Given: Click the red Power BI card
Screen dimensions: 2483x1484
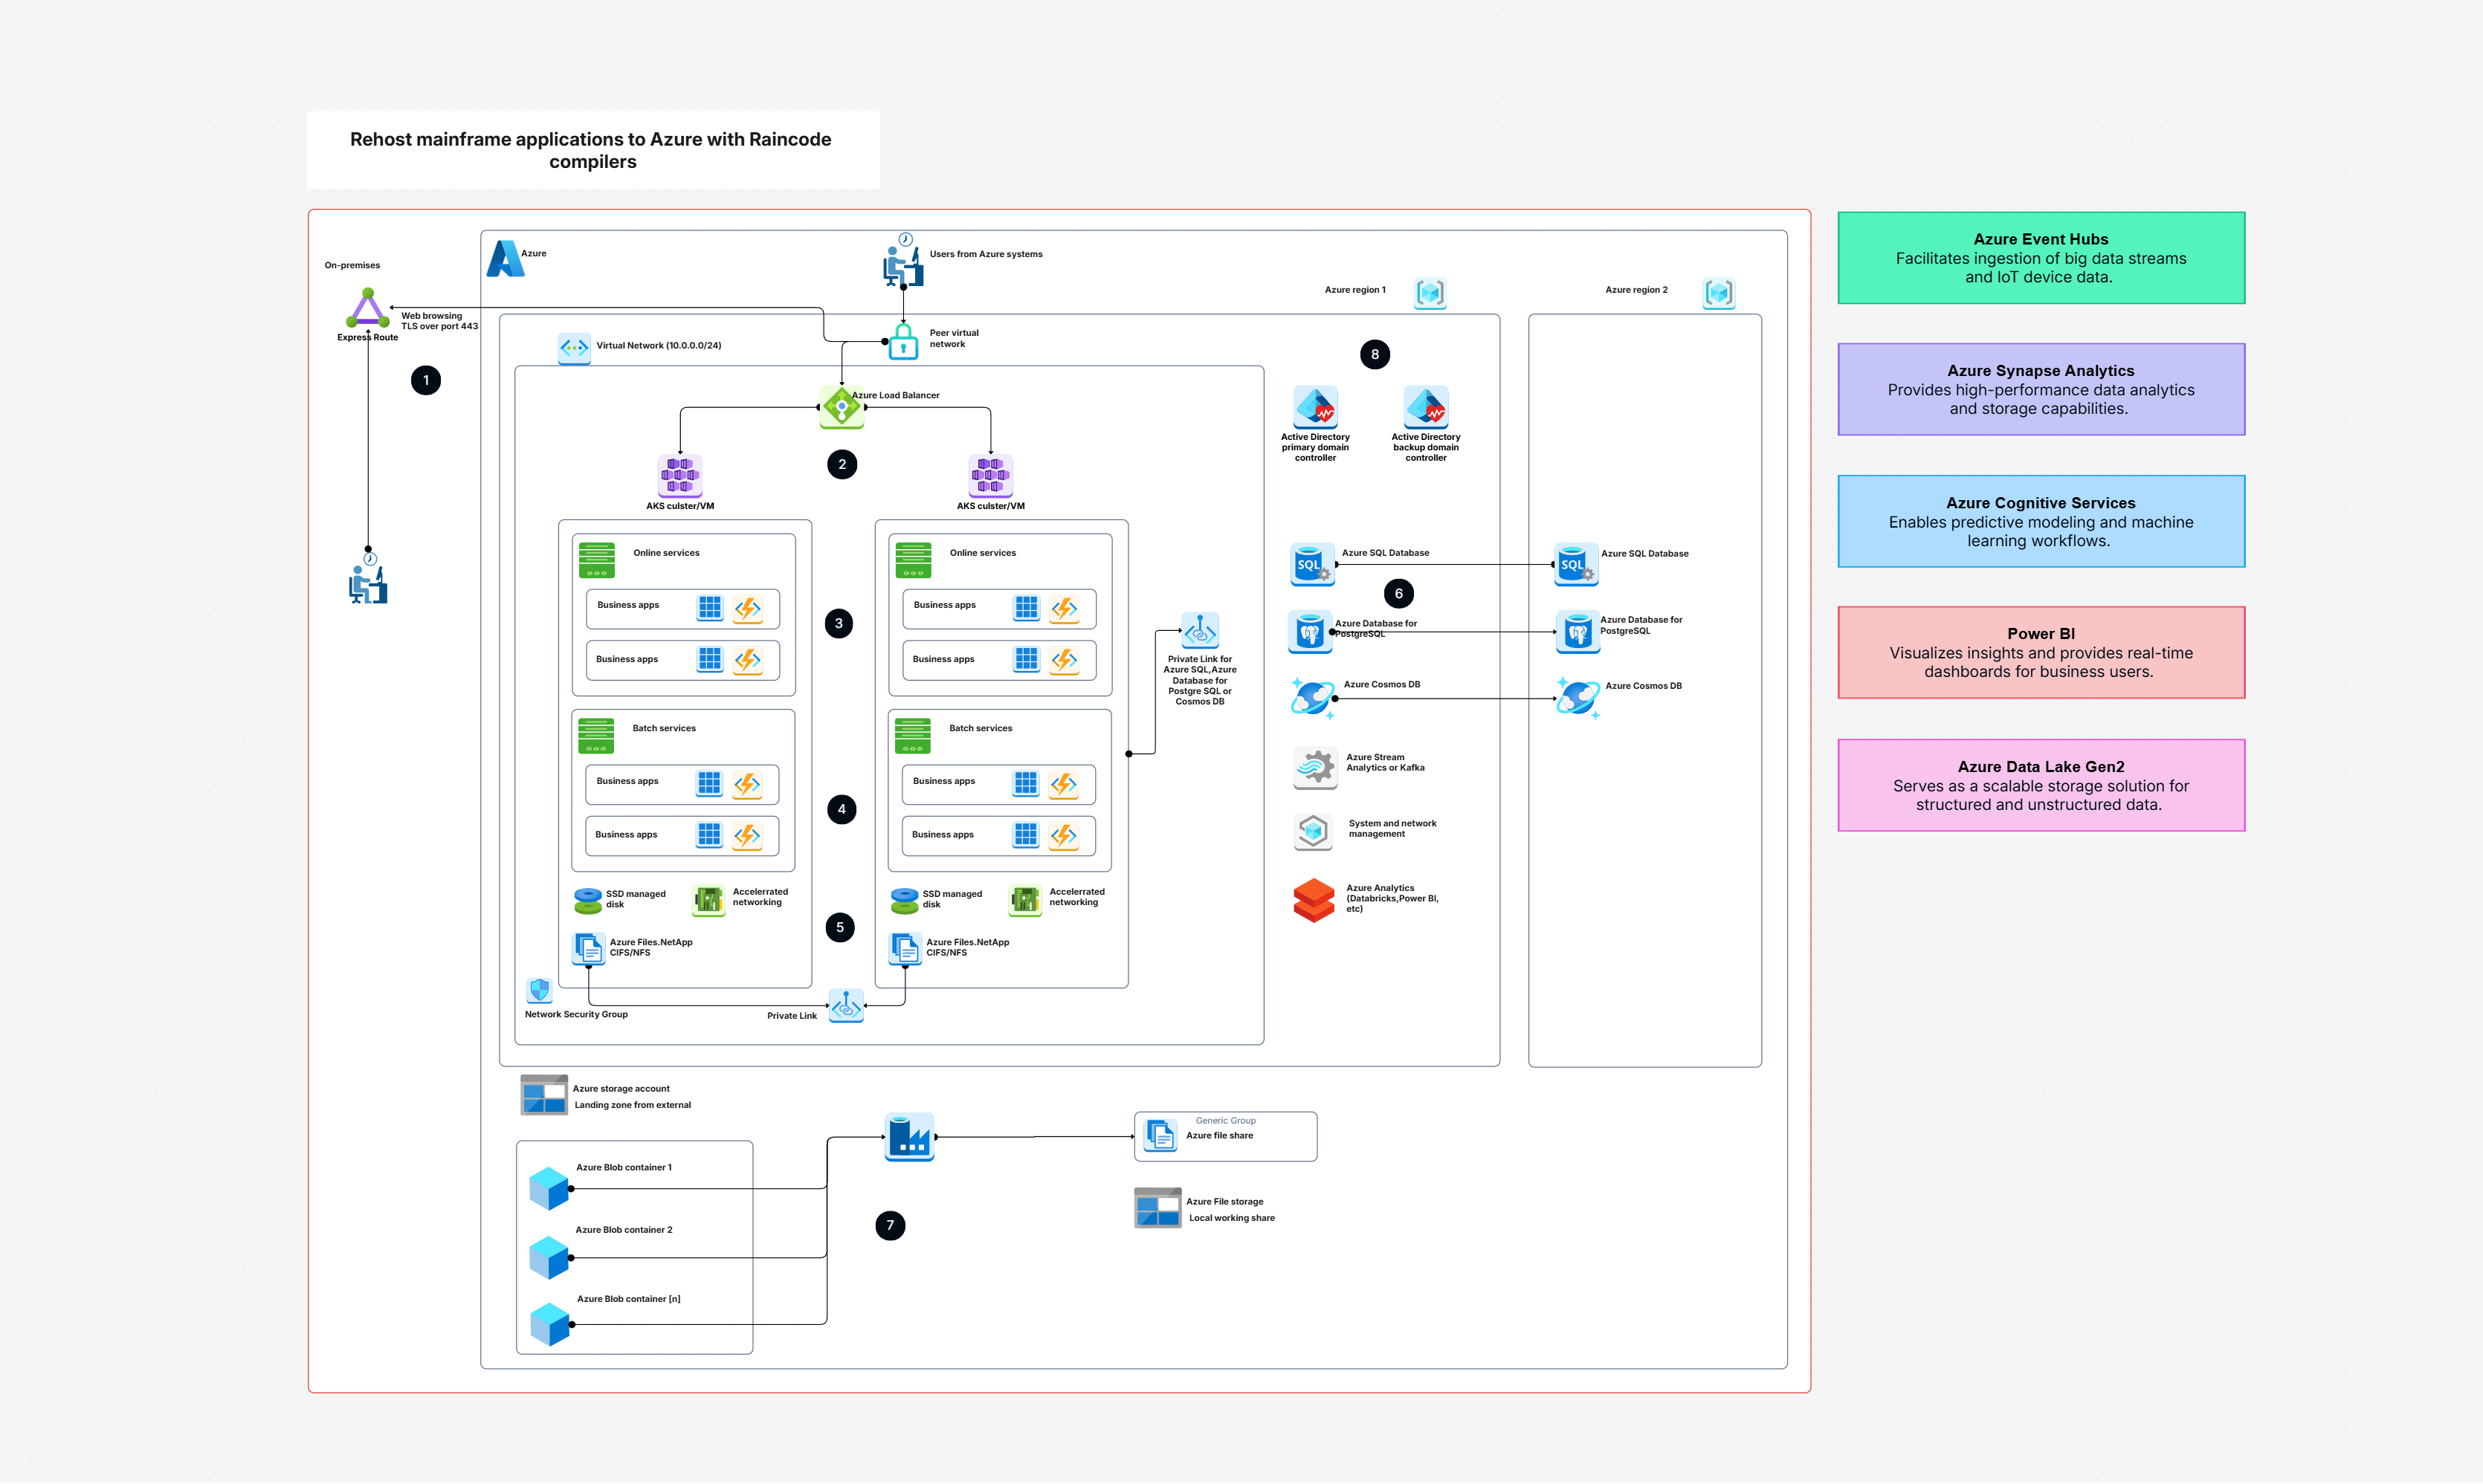Looking at the screenshot, I should point(2041,653).
